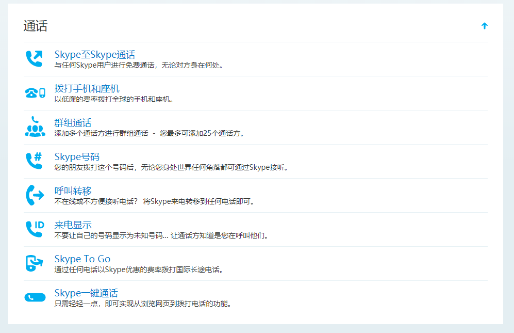The height and width of the screenshot is (333, 514).
Task: Open the 呼叫转移 link
Action: tap(73, 191)
